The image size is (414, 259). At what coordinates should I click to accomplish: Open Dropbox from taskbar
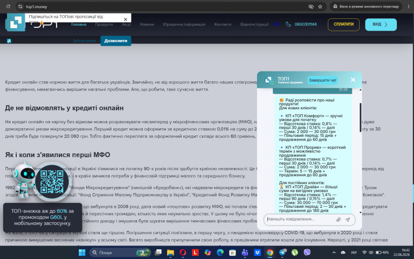click(x=257, y=253)
